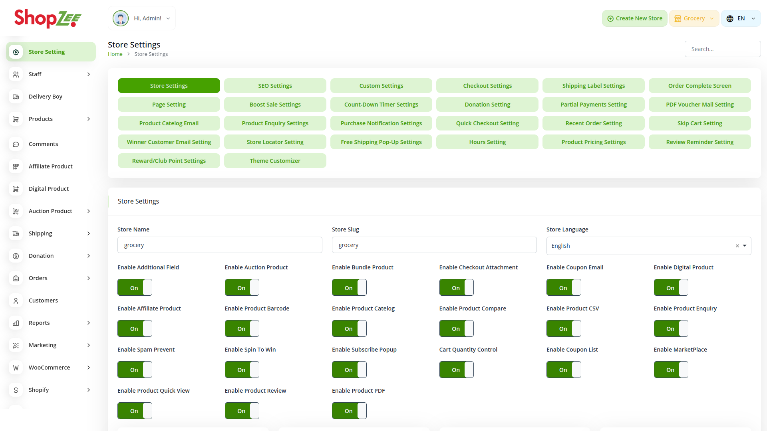Screen dimensions: 767x431
Task: Turn off Enable Spin To Win
Action: [x=242, y=370]
